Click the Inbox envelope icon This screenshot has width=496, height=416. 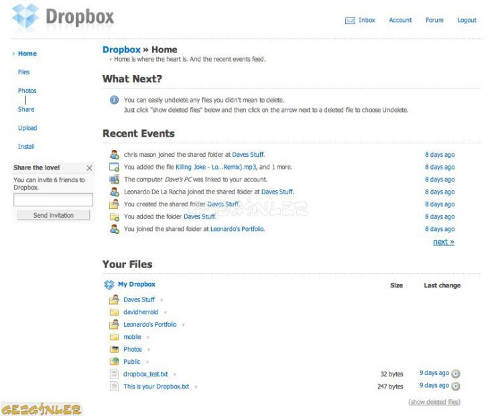350,21
